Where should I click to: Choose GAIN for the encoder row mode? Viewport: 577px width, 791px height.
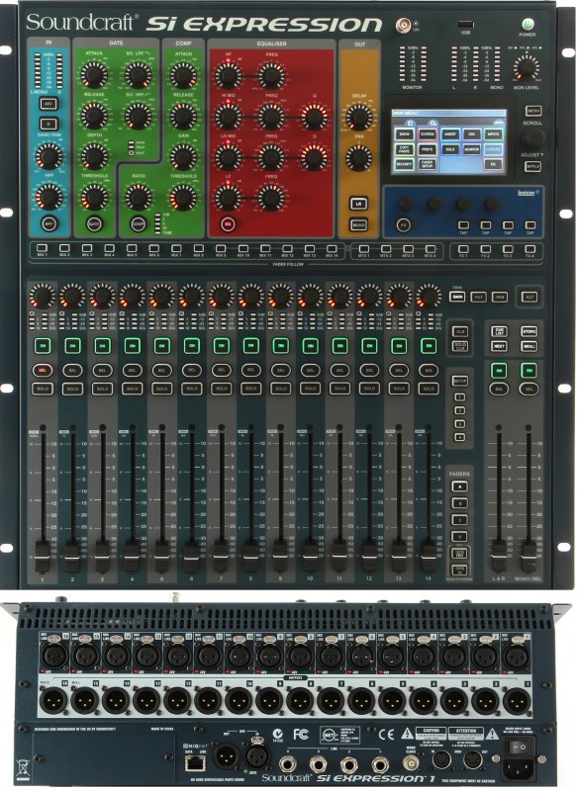(x=457, y=298)
